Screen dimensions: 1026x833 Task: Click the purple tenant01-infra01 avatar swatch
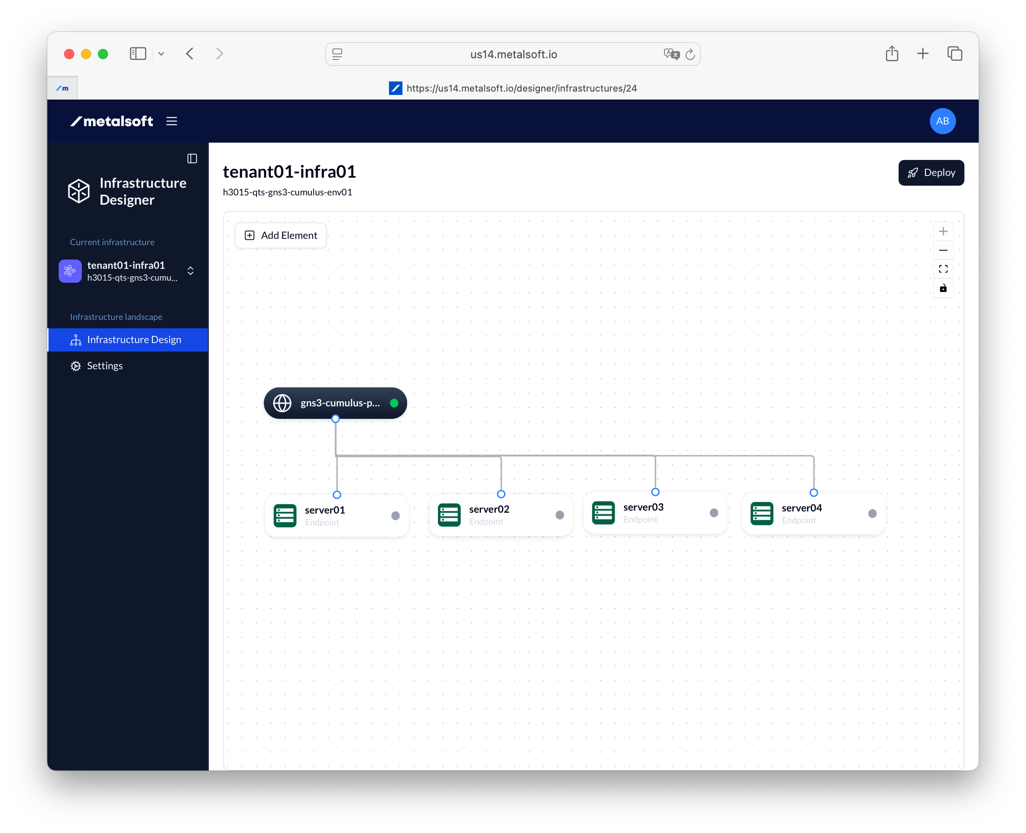[x=70, y=270]
